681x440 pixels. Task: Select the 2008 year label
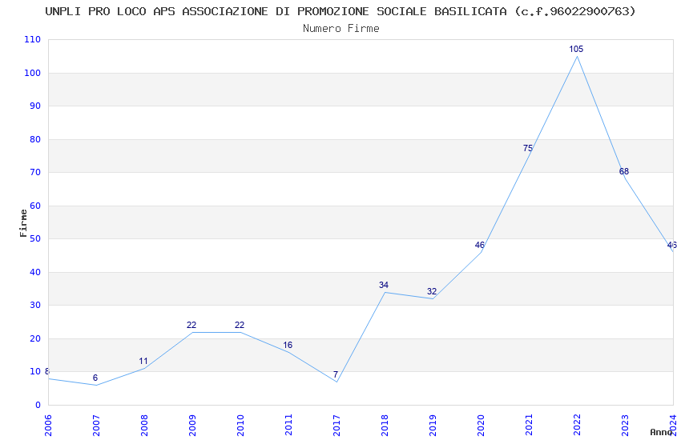coord(144,425)
